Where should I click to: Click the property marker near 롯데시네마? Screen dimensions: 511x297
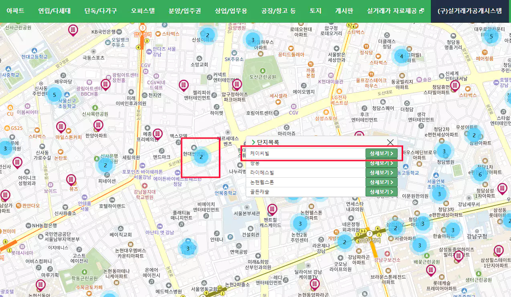tap(40, 285)
